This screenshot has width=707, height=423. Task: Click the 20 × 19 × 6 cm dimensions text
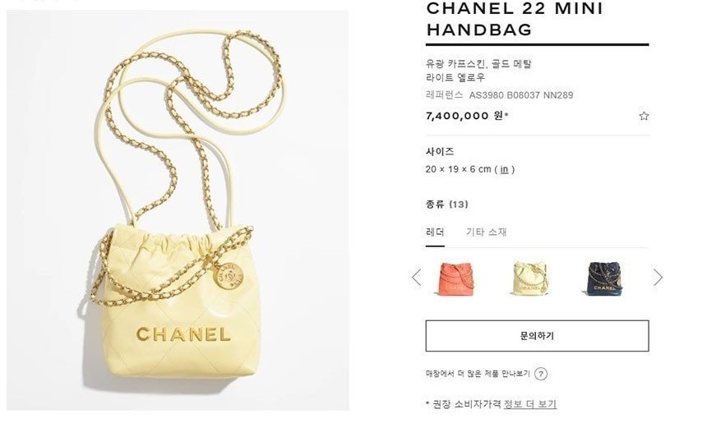tap(458, 169)
